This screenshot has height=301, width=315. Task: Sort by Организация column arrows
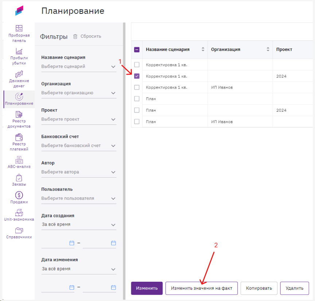(x=268, y=49)
